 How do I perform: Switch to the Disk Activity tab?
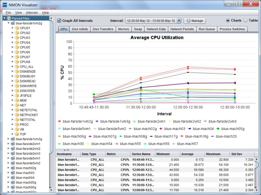click(x=80, y=29)
